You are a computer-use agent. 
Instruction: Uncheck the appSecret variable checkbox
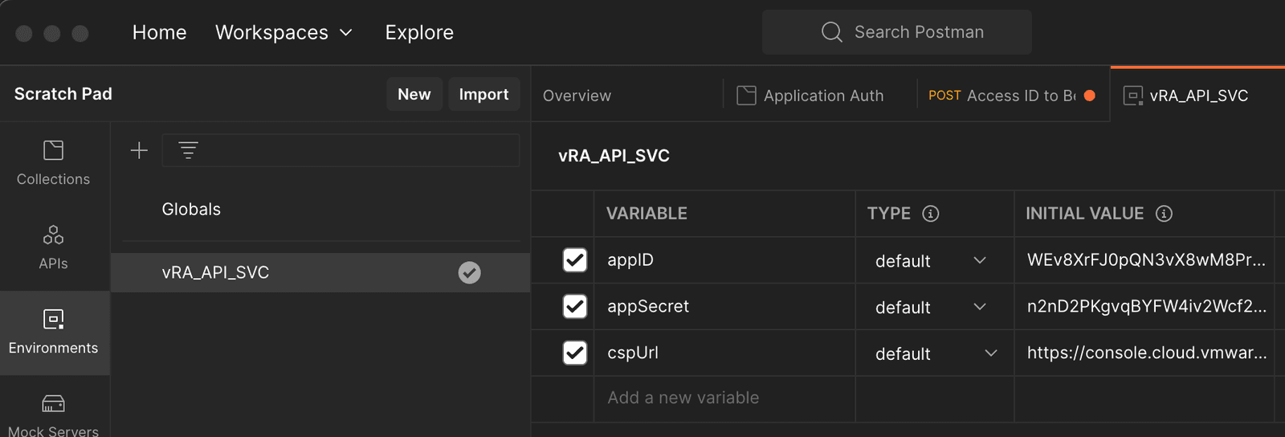coord(575,307)
